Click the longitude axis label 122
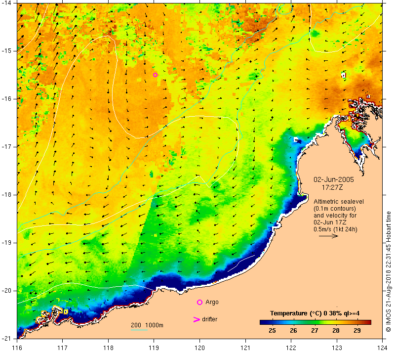The height and width of the screenshot is (351, 395). pos(291,348)
